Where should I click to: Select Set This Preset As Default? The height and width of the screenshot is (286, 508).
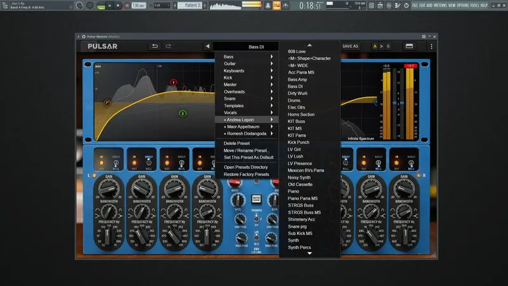(x=248, y=157)
